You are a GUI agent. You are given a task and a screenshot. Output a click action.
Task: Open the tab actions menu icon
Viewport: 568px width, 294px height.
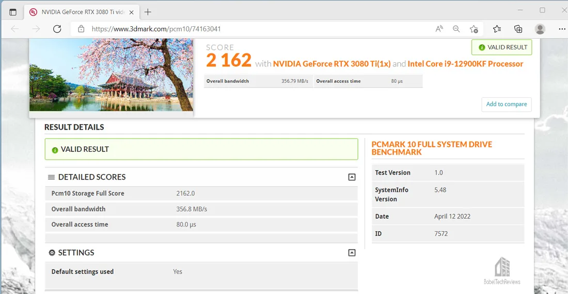(13, 12)
